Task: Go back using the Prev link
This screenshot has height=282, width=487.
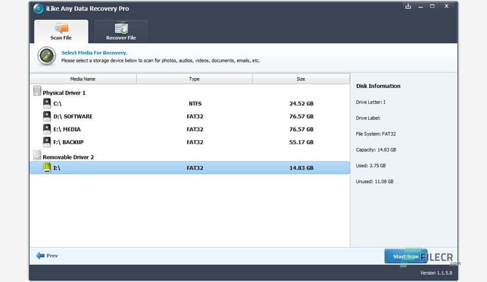Action: (x=52, y=256)
